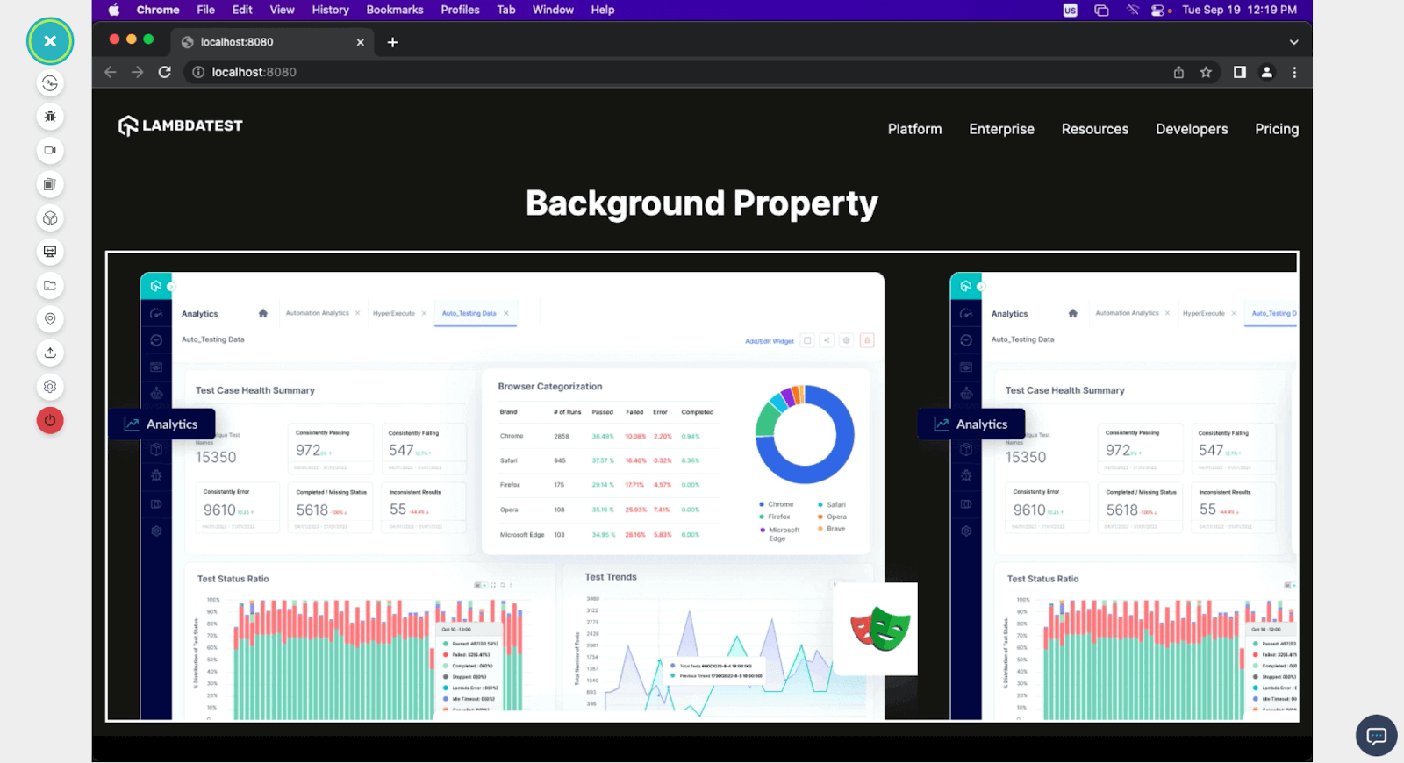
Task: Click the bug report icon in sidebar
Action: click(x=50, y=117)
